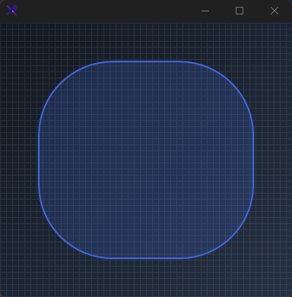
Task: Minimize the window
Action: coord(205,11)
